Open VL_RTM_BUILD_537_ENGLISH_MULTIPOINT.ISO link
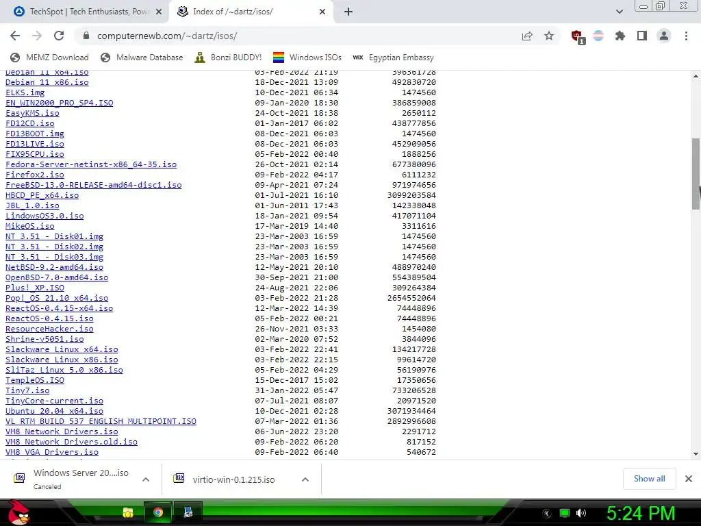This screenshot has width=701, height=526. 101,422
